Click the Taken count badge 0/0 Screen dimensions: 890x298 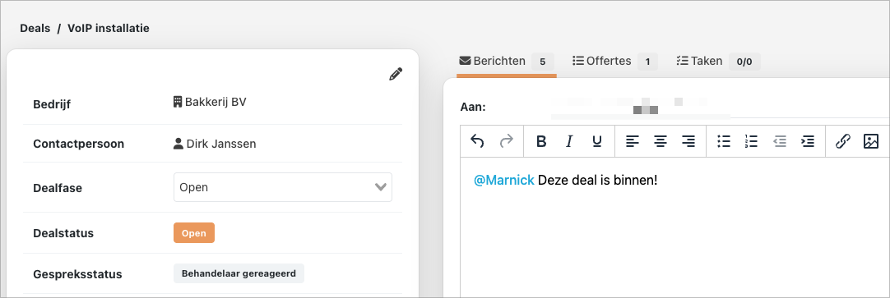click(x=744, y=62)
